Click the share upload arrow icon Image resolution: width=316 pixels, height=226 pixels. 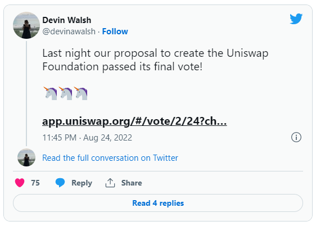[110, 183]
